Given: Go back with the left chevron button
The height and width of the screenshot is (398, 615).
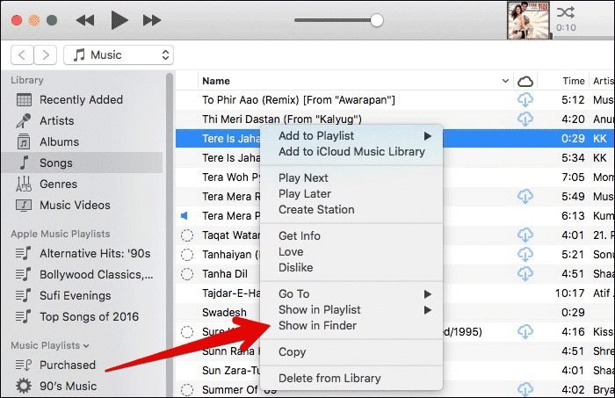Looking at the screenshot, I should tap(22, 54).
